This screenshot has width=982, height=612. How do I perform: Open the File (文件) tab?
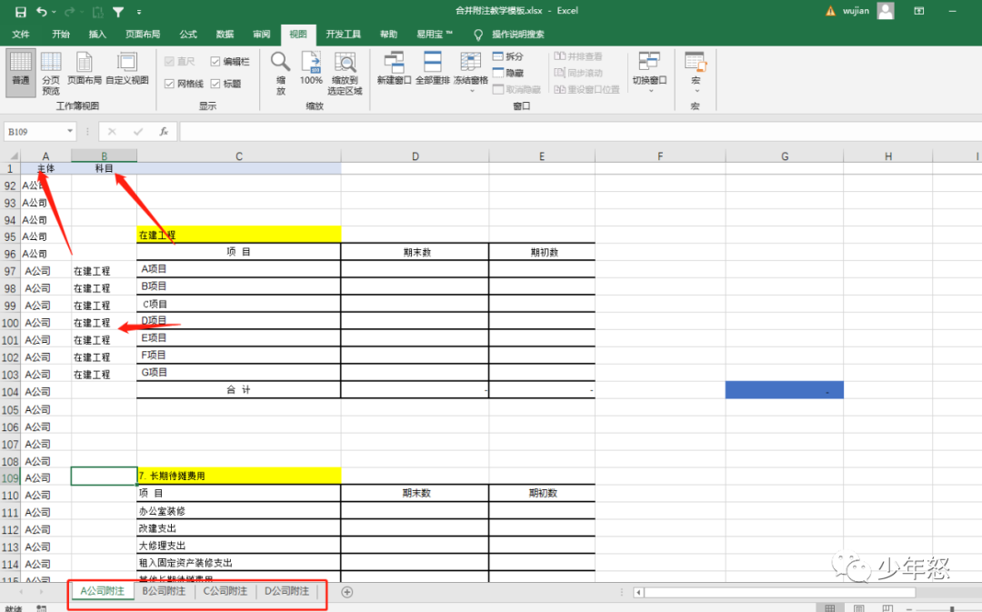coord(21,35)
